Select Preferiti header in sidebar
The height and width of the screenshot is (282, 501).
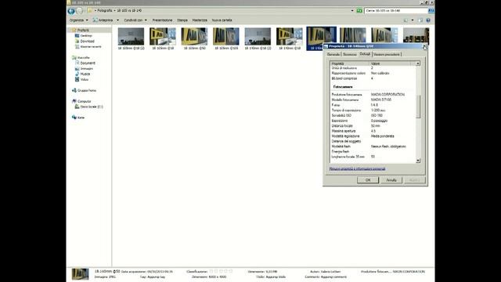coord(83,30)
